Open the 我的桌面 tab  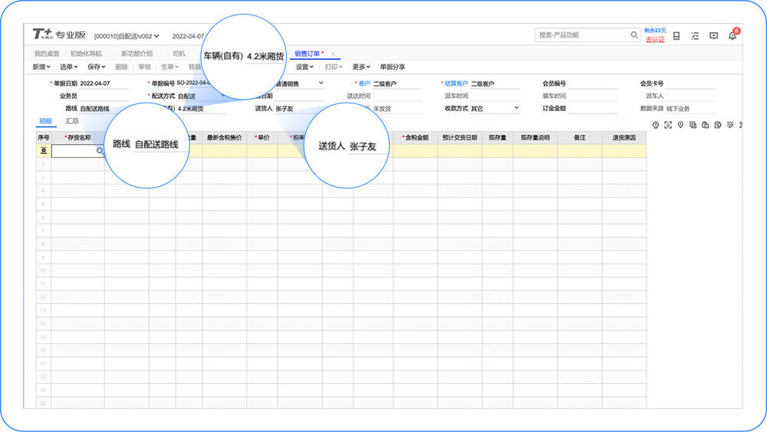tap(47, 54)
